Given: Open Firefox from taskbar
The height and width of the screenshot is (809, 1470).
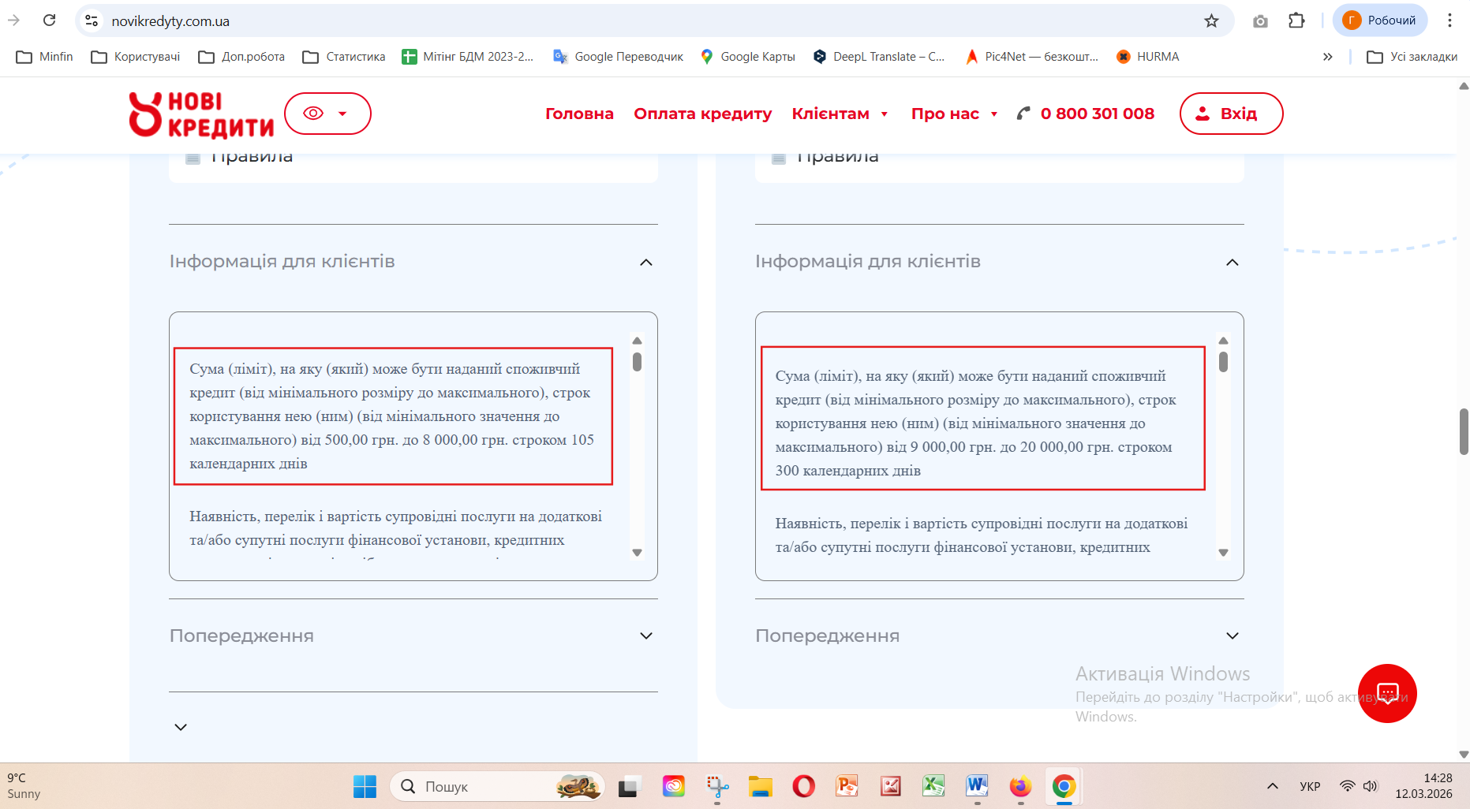Looking at the screenshot, I should coord(1020,786).
